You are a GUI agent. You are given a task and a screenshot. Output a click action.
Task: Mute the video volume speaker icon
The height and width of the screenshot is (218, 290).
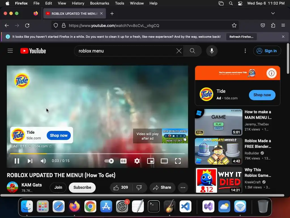(43, 161)
